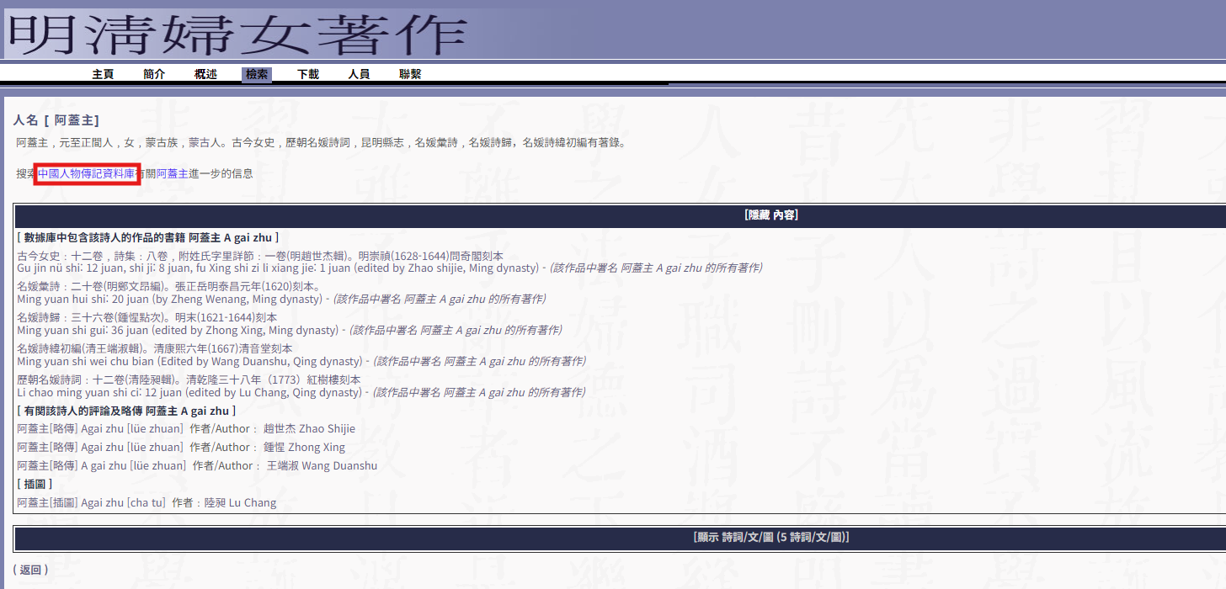Click the 中國人物傳記資料庫 link

tap(86, 173)
